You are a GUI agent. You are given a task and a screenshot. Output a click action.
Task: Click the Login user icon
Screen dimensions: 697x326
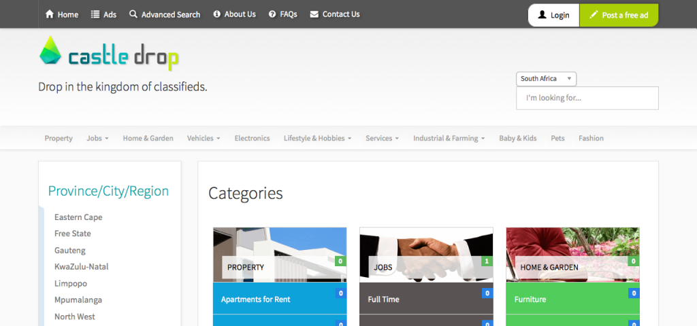pyautogui.click(x=542, y=15)
